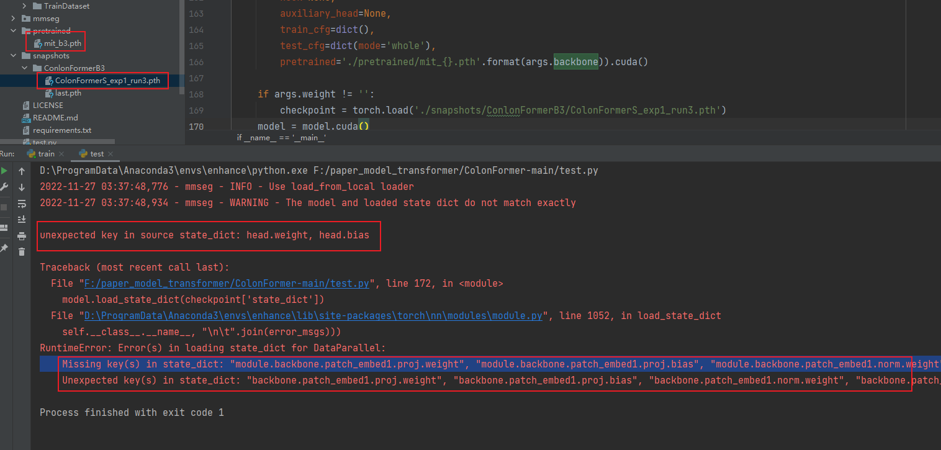Select the ConlonFormerB3 folder name
The width and height of the screenshot is (941, 450).
click(74, 68)
